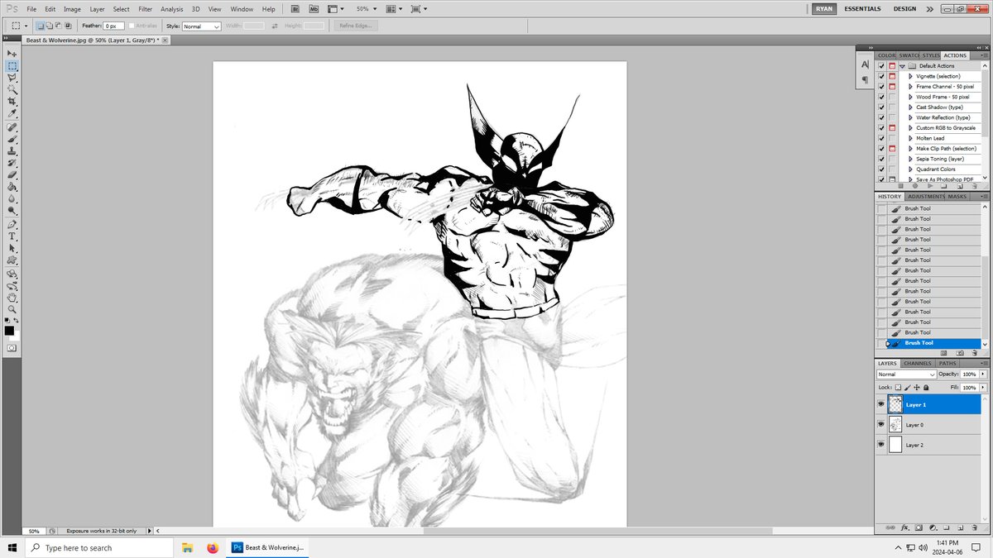
Task: Open the Fill slider arrow
Action: pyautogui.click(x=982, y=388)
